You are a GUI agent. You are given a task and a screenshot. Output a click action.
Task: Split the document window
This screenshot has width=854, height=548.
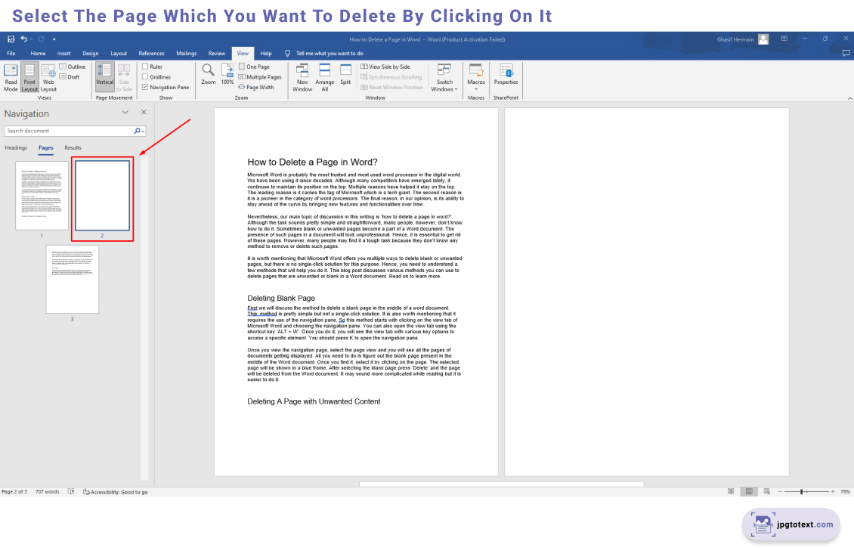coord(345,75)
